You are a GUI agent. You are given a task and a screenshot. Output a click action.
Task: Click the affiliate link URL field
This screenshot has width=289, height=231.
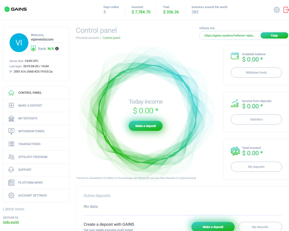(x=229, y=36)
